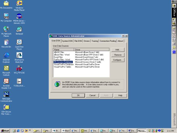
Task: Click the blue arrow icon in the Office bar
Action: point(174,52)
